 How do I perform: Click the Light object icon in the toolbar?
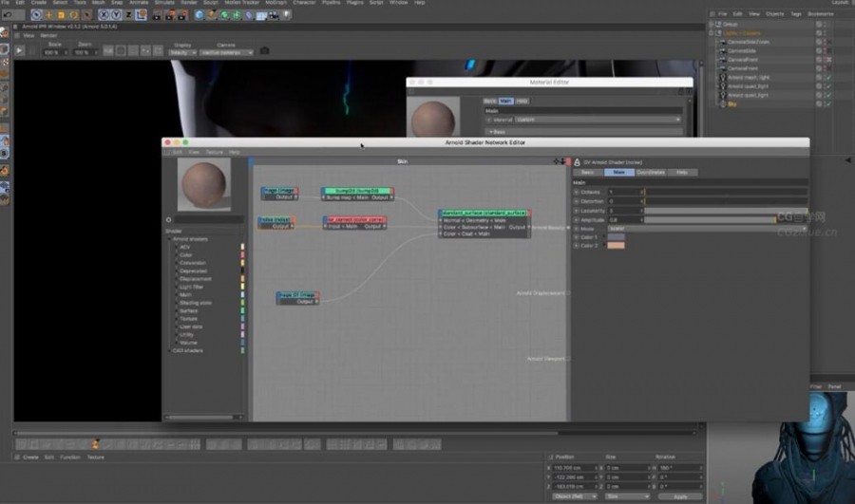click(x=287, y=15)
